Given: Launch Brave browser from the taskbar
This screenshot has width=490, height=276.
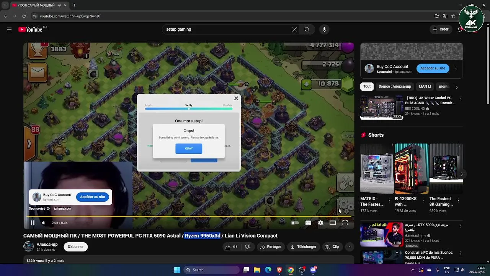Looking at the screenshot, I should click(279, 270).
